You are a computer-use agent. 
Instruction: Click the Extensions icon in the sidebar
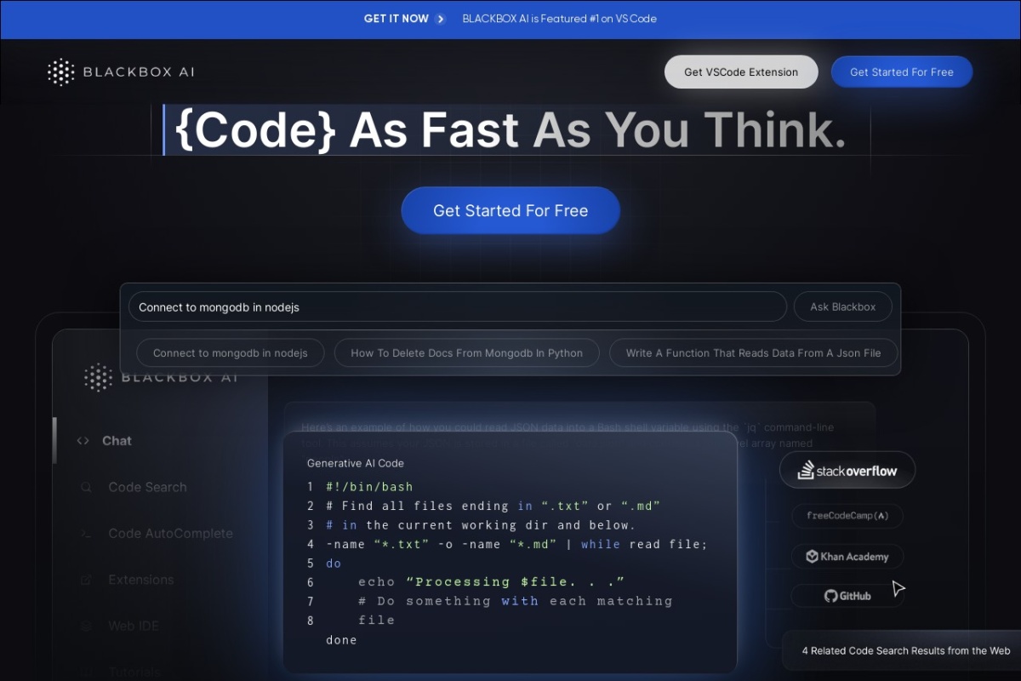[x=85, y=580]
